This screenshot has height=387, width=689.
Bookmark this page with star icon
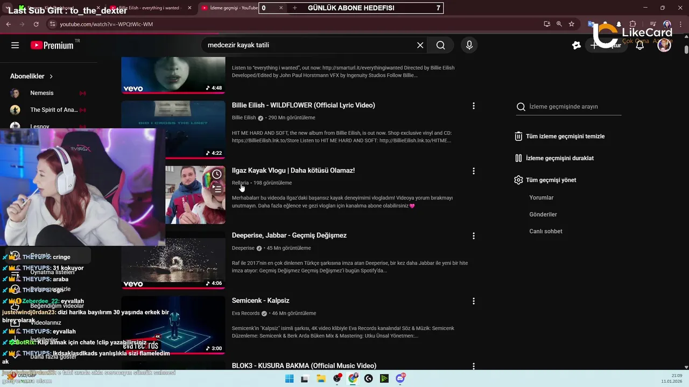coord(572,24)
